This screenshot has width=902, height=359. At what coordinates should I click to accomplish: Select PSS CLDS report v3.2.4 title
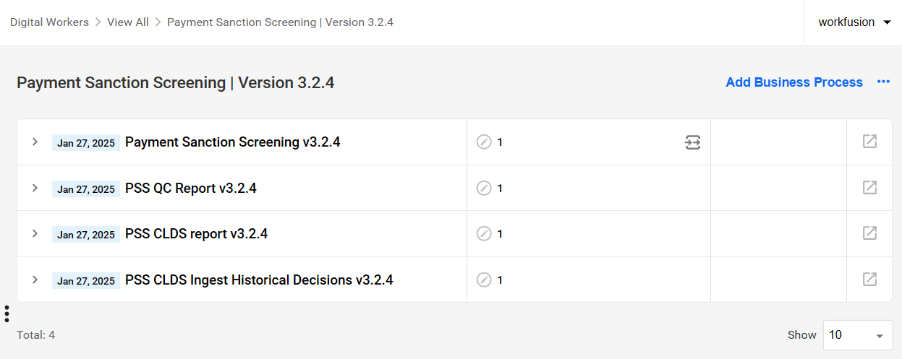coord(197,234)
